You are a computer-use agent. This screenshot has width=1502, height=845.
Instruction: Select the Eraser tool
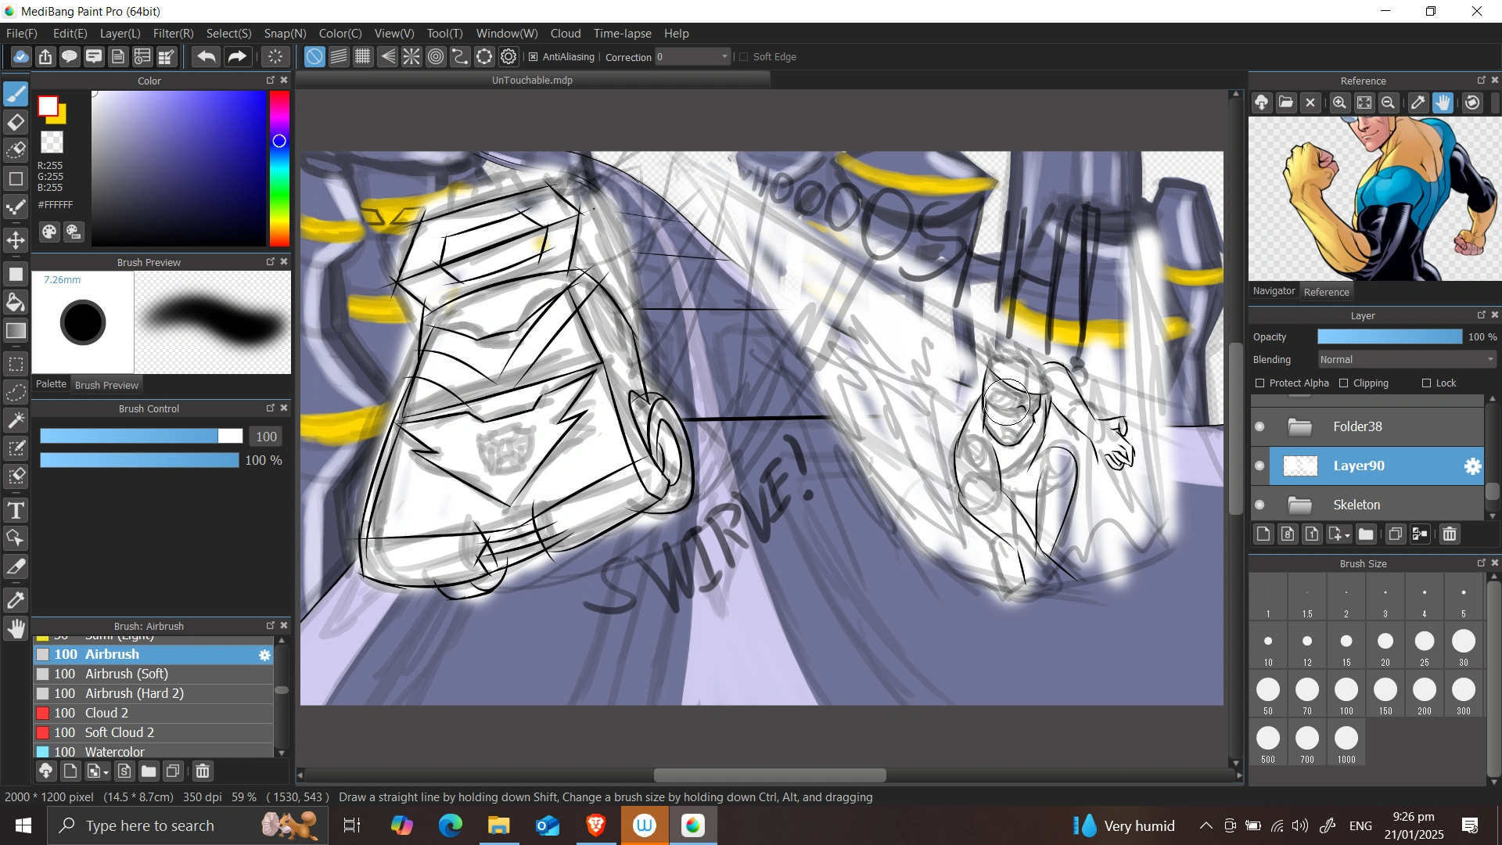pyautogui.click(x=16, y=122)
